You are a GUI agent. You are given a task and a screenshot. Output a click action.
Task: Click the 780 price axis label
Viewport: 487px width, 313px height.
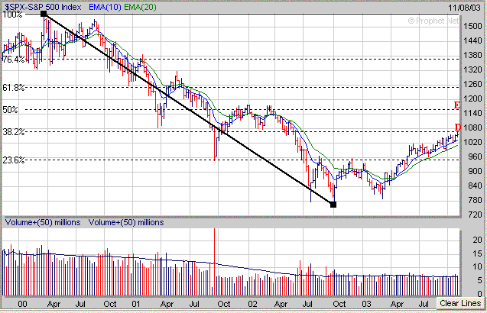point(475,200)
